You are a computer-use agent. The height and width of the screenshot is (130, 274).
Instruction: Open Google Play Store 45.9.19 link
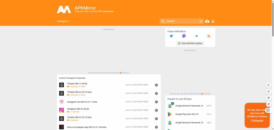point(187,114)
